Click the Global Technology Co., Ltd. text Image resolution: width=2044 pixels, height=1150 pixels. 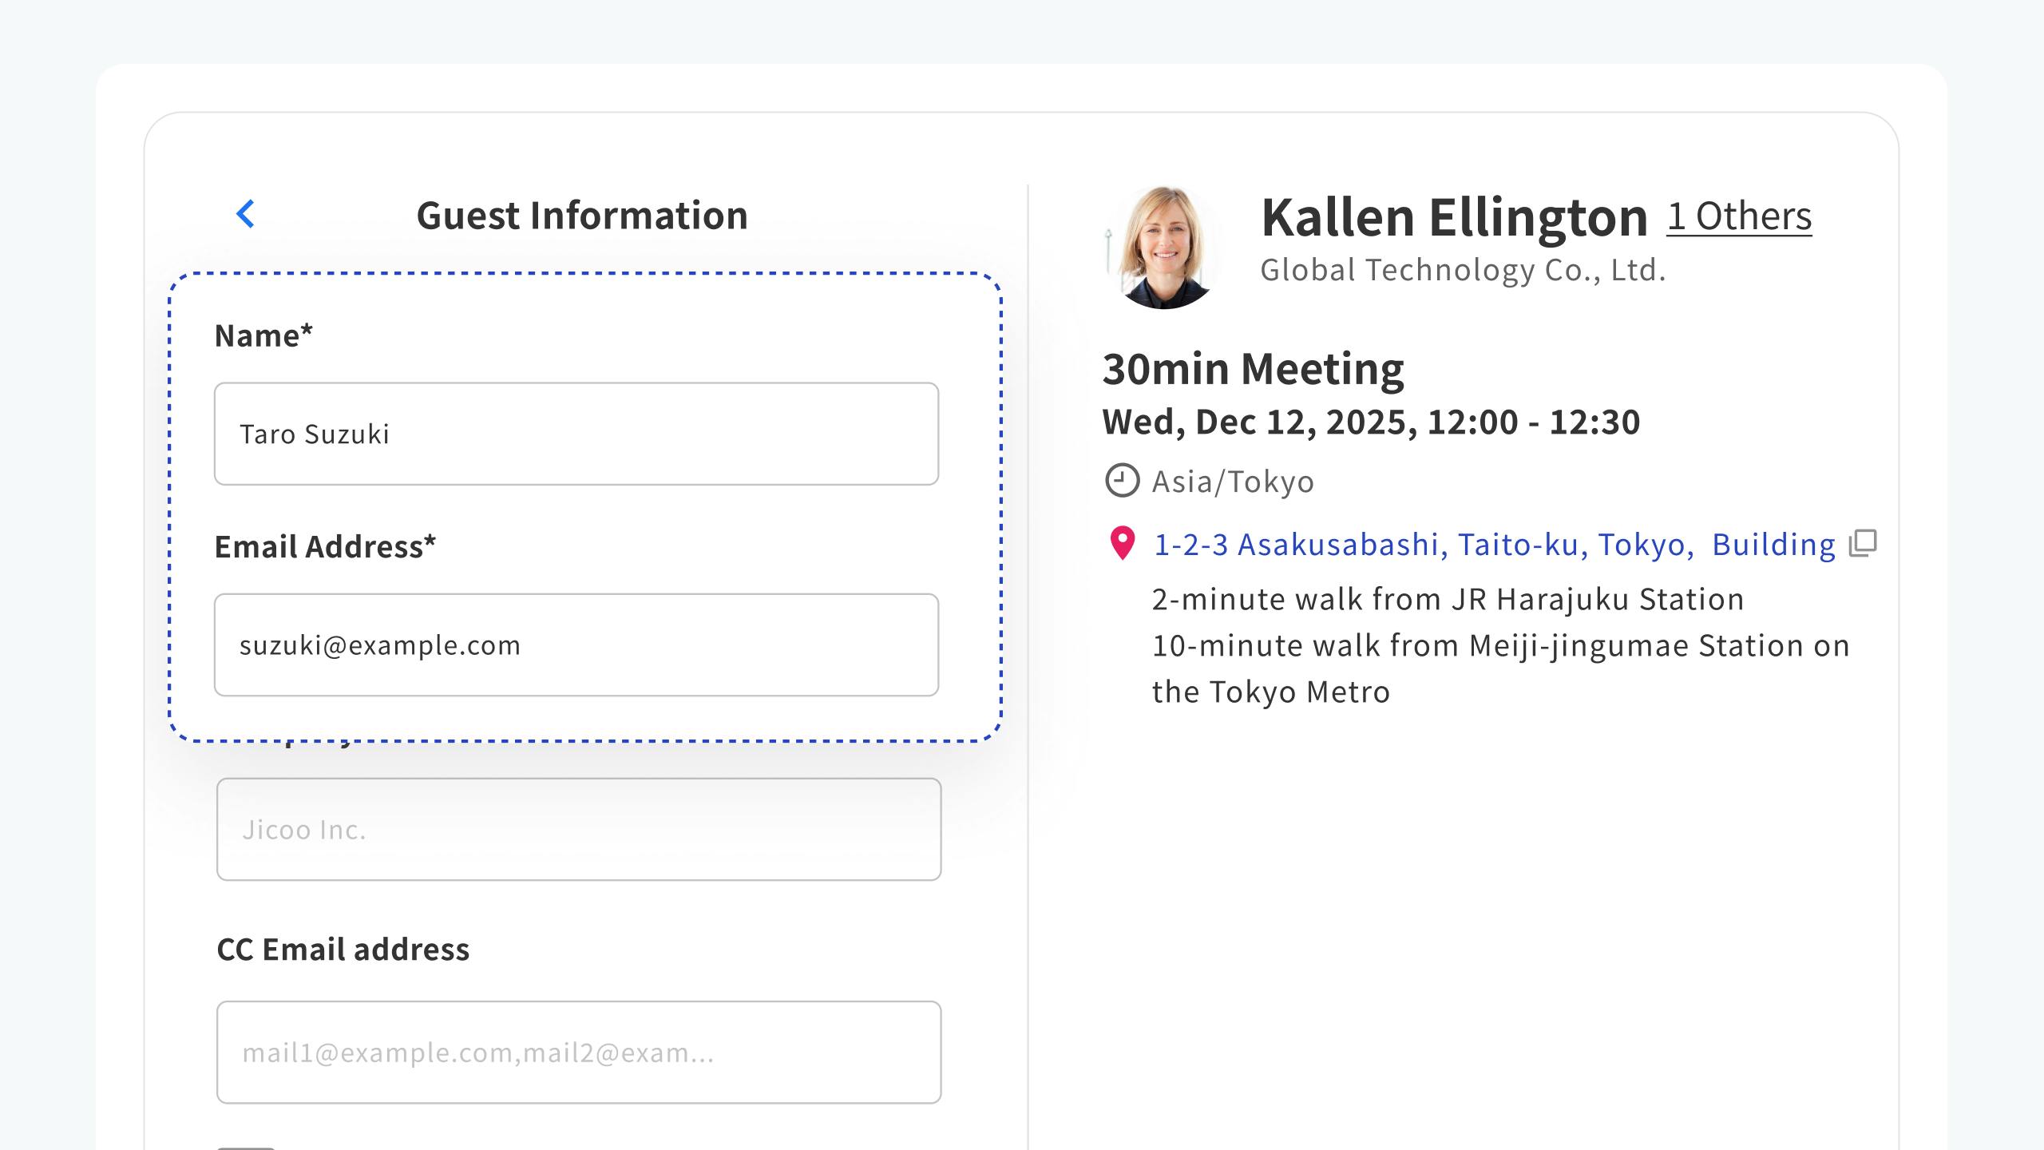click(1463, 271)
